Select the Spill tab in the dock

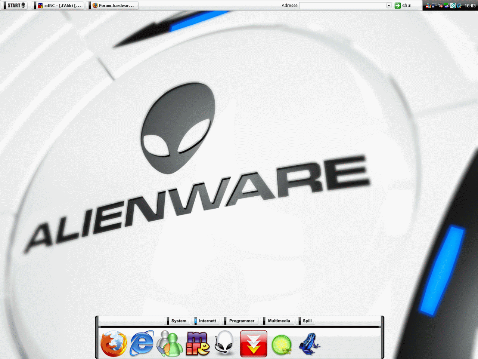click(x=306, y=321)
